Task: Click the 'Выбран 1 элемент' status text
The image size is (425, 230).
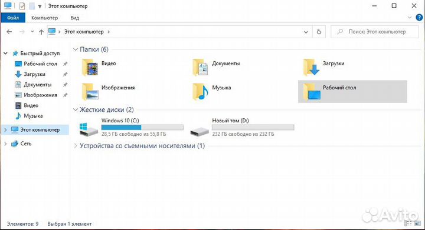Action: [70, 224]
